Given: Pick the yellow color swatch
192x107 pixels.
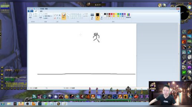Looking at the screenshot, I should click(x=116, y=14).
